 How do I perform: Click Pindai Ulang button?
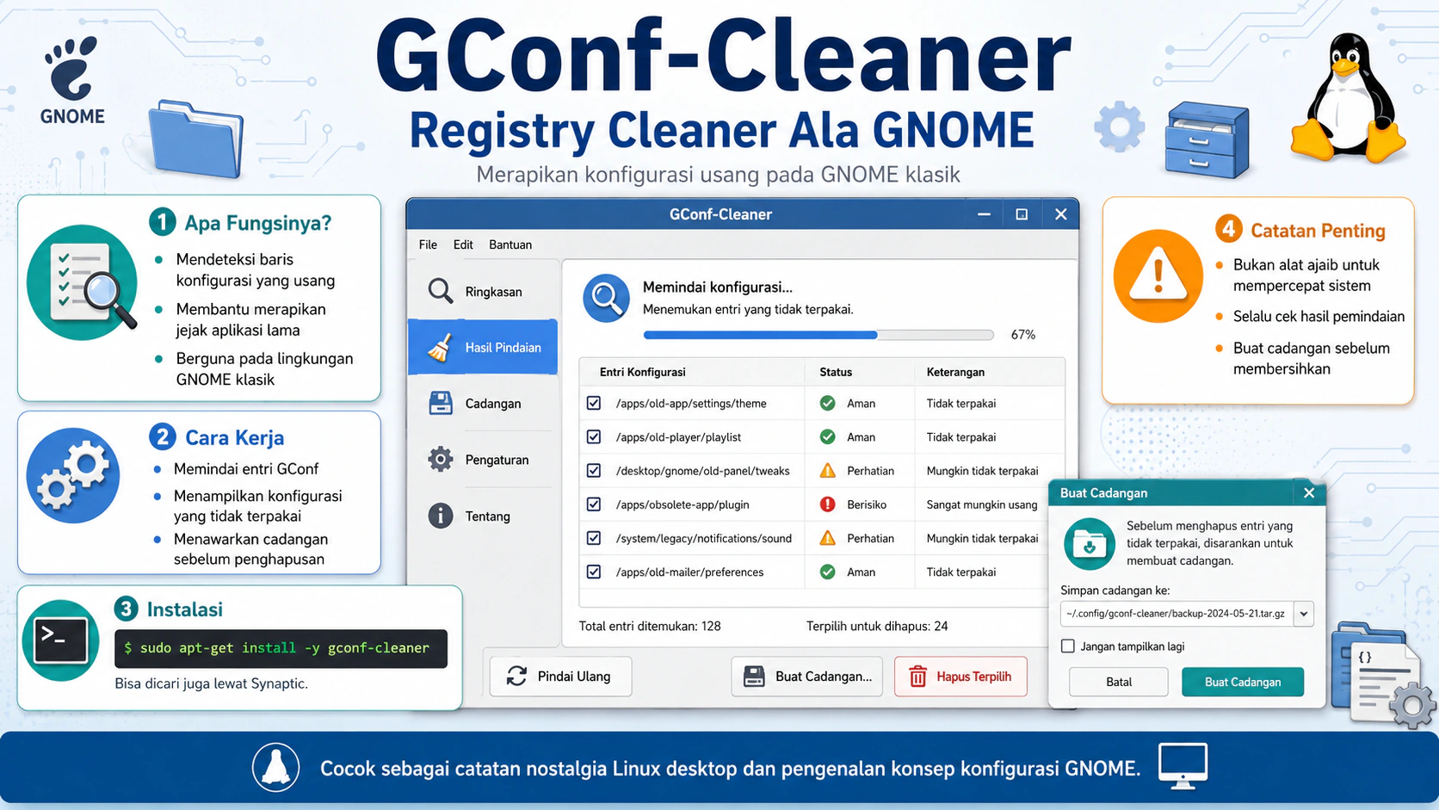561,677
